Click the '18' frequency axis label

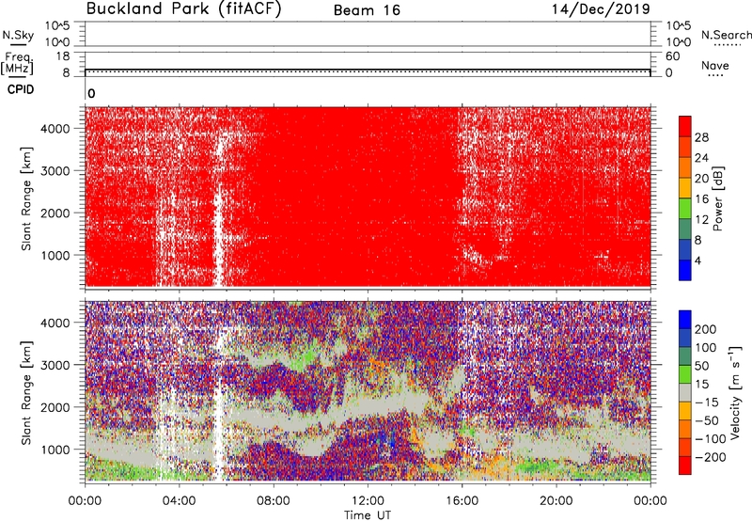pos(62,56)
